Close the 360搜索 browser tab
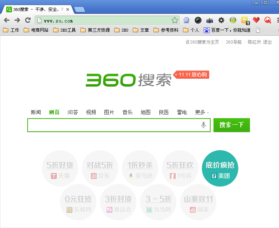 point(68,9)
